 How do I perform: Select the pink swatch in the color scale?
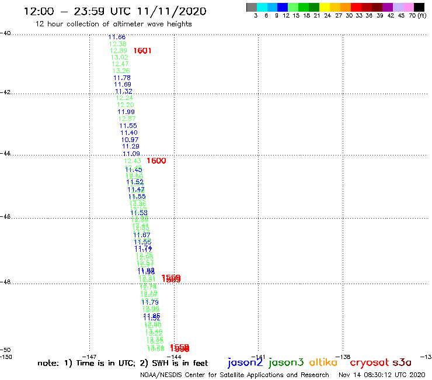[408, 7]
